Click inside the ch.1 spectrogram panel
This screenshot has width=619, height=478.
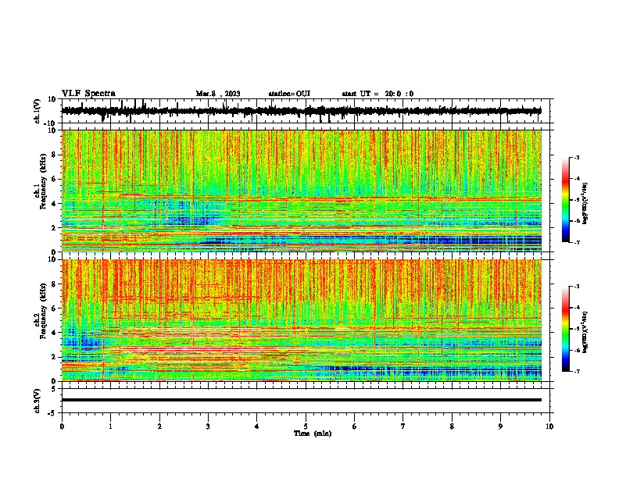(302, 191)
